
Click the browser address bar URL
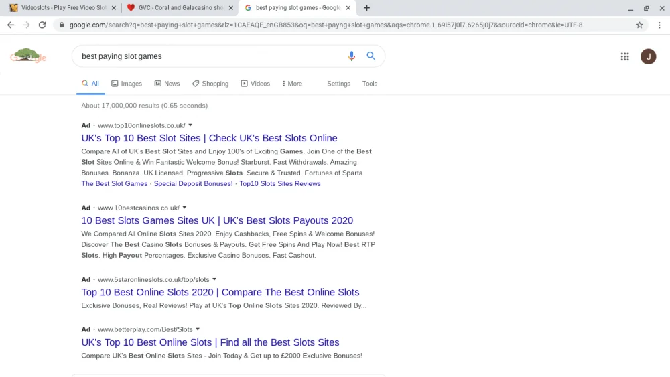[x=326, y=25]
